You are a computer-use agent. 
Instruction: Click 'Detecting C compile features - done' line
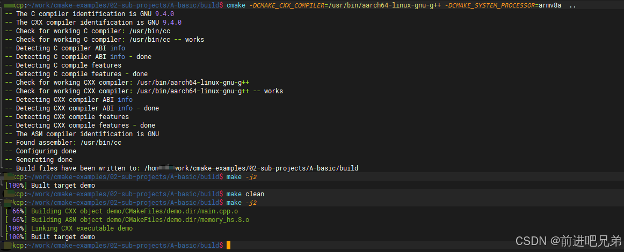pyautogui.click(x=76, y=74)
